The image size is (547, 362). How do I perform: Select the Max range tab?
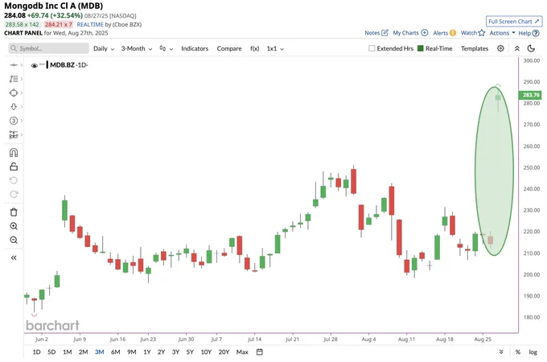click(242, 352)
